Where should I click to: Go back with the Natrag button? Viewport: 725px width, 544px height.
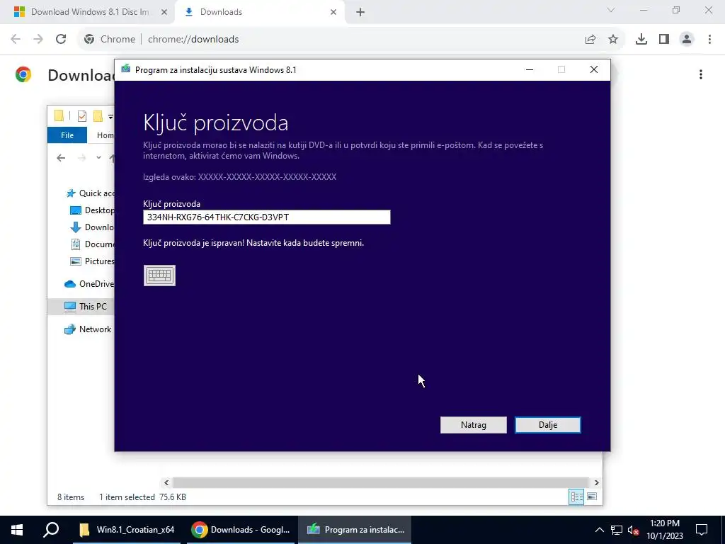(x=474, y=425)
